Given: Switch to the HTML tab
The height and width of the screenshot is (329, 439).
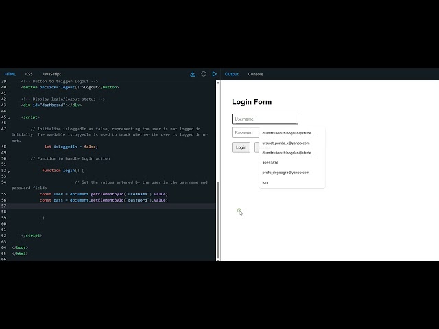Looking at the screenshot, I should (x=10, y=74).
